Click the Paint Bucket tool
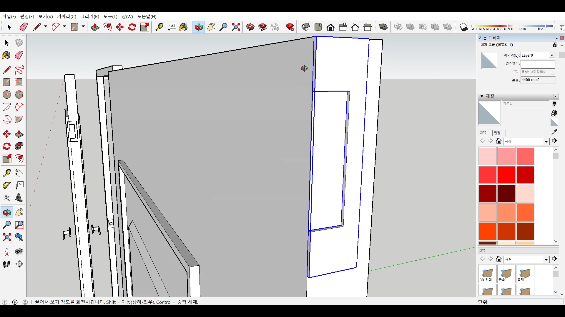565x317 pixels. point(183,27)
